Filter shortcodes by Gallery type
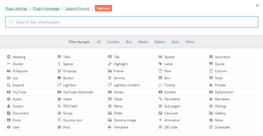The height and width of the screenshot is (136, 263). [160, 42]
